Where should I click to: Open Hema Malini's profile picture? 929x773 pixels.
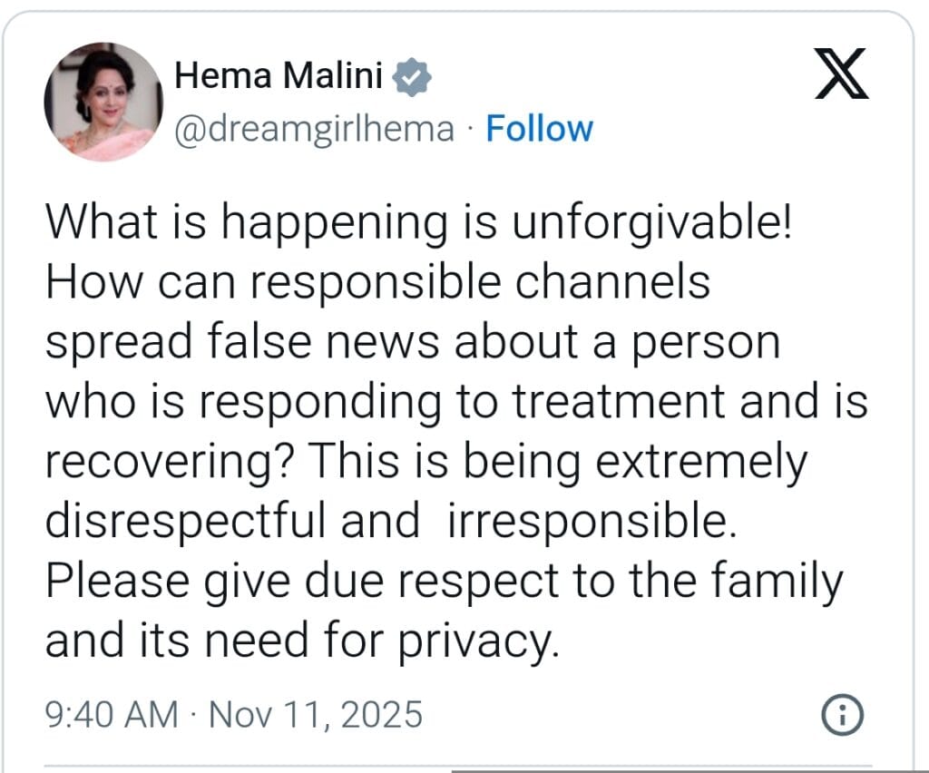[103, 102]
